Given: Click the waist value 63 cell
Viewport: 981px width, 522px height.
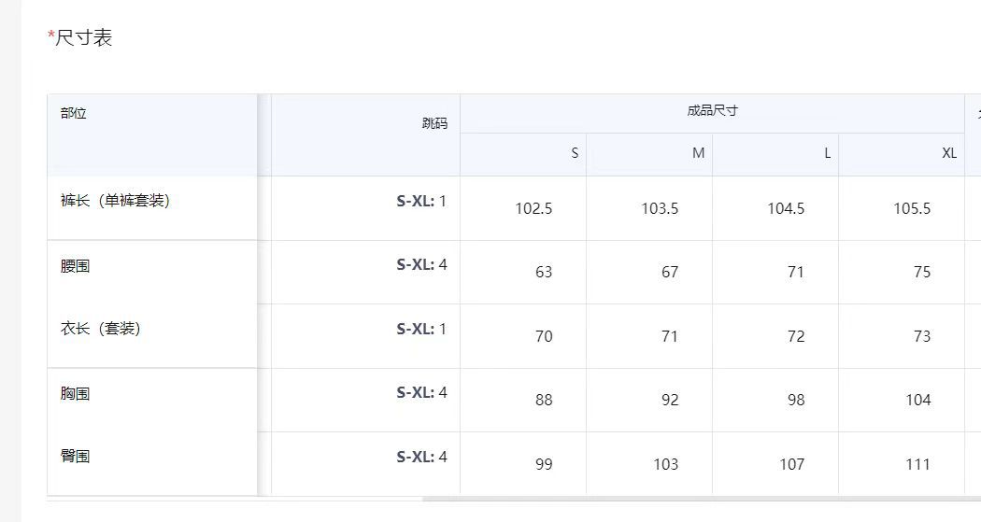Looking at the screenshot, I should [x=544, y=272].
